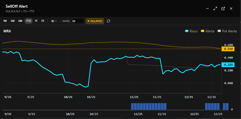
Task: Switch to the 1Y range
Action: [36, 21]
